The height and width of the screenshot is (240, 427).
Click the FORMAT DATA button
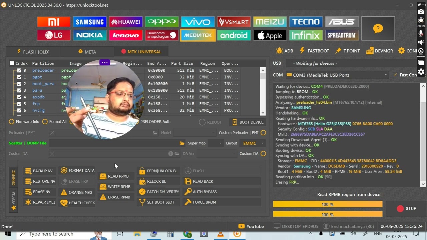coord(77,170)
